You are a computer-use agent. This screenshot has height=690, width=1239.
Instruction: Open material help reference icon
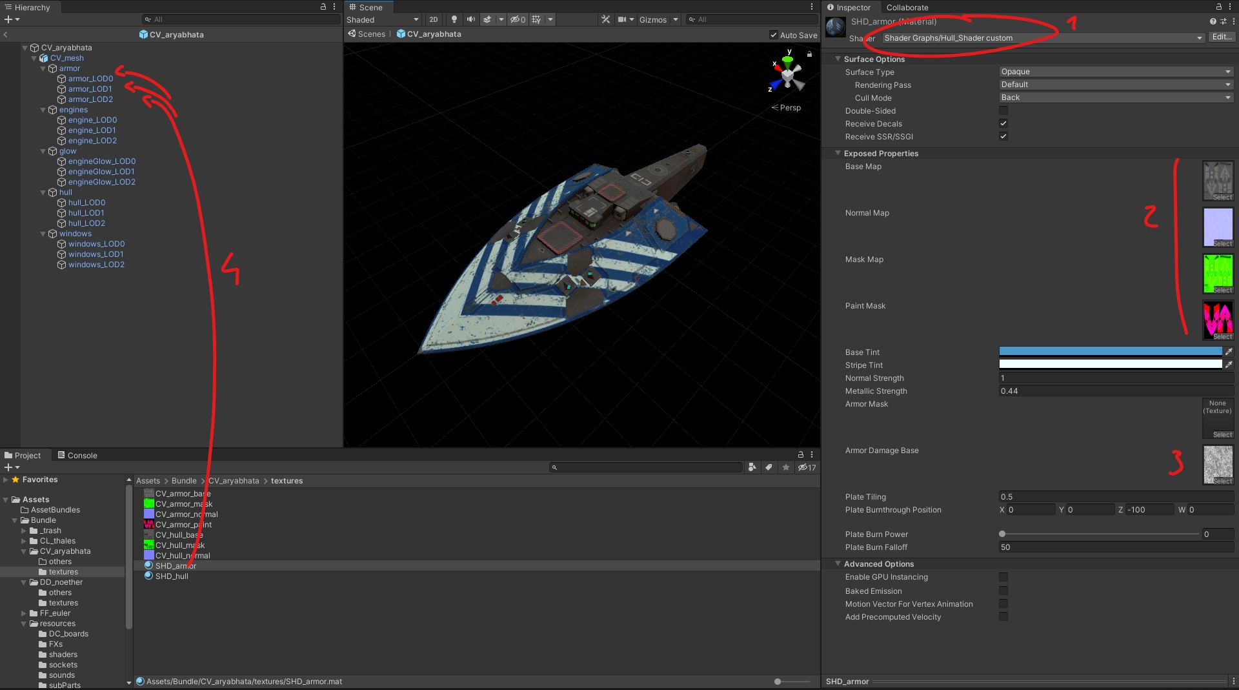1213,21
